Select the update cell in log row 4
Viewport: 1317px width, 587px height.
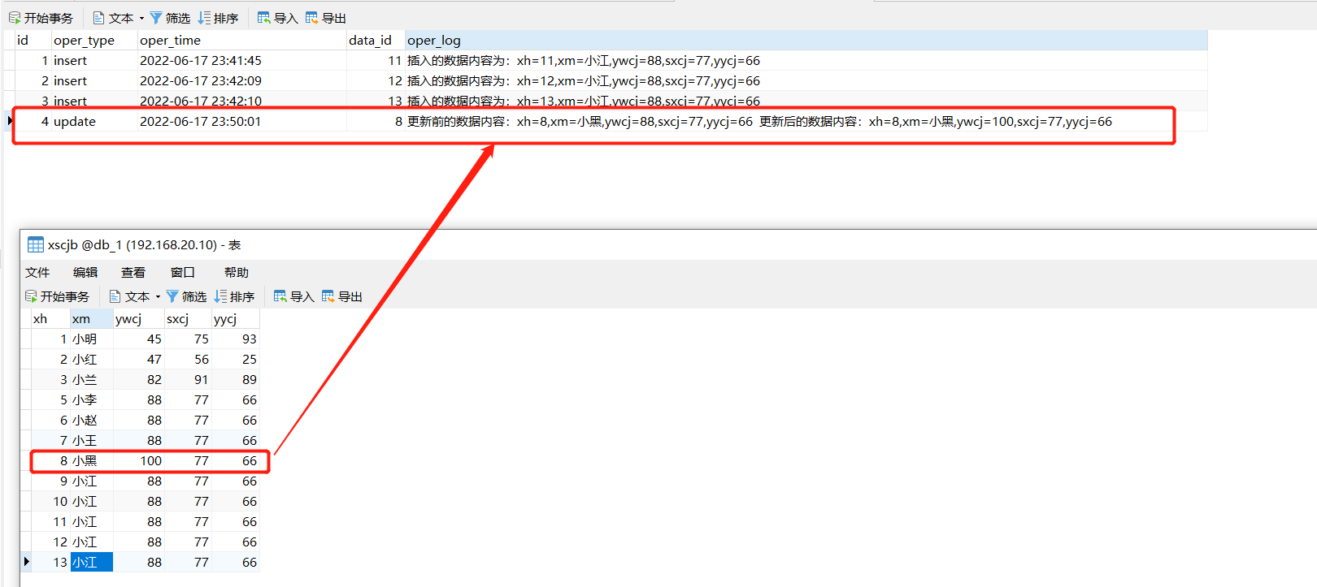[x=94, y=122]
